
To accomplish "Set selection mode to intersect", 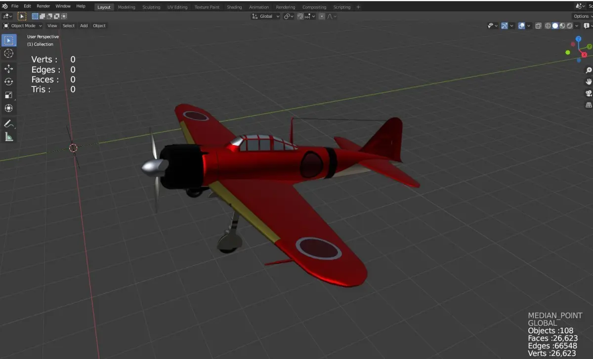I will tap(64, 16).
